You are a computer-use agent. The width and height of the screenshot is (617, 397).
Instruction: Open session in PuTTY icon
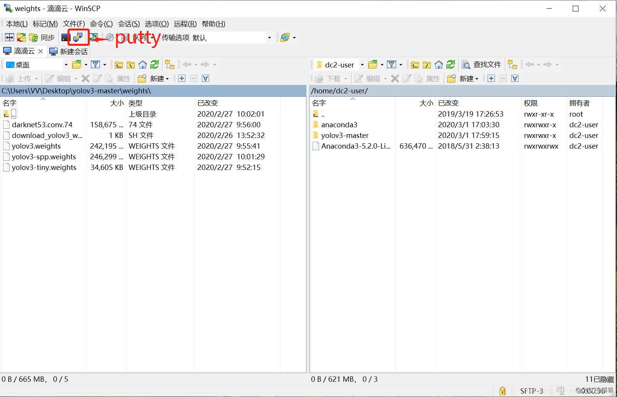pos(78,37)
